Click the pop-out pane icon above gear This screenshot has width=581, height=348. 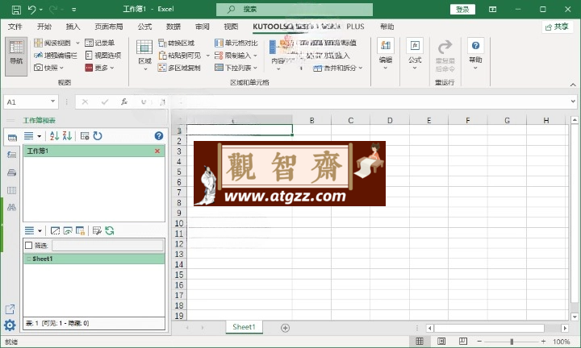(10, 309)
